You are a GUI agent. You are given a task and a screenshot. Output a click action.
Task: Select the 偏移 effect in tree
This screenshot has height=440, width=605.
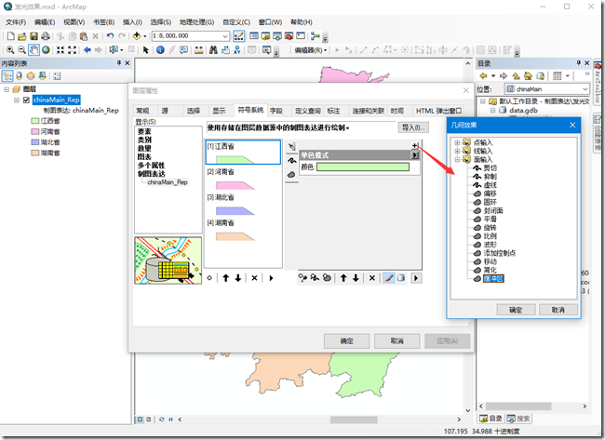[490, 193]
